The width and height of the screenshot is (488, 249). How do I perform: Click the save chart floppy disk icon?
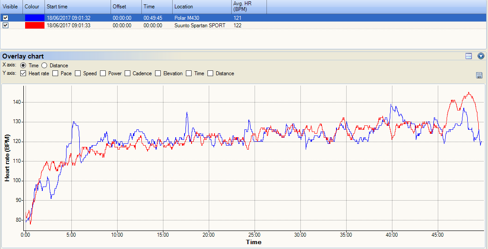[x=479, y=75]
